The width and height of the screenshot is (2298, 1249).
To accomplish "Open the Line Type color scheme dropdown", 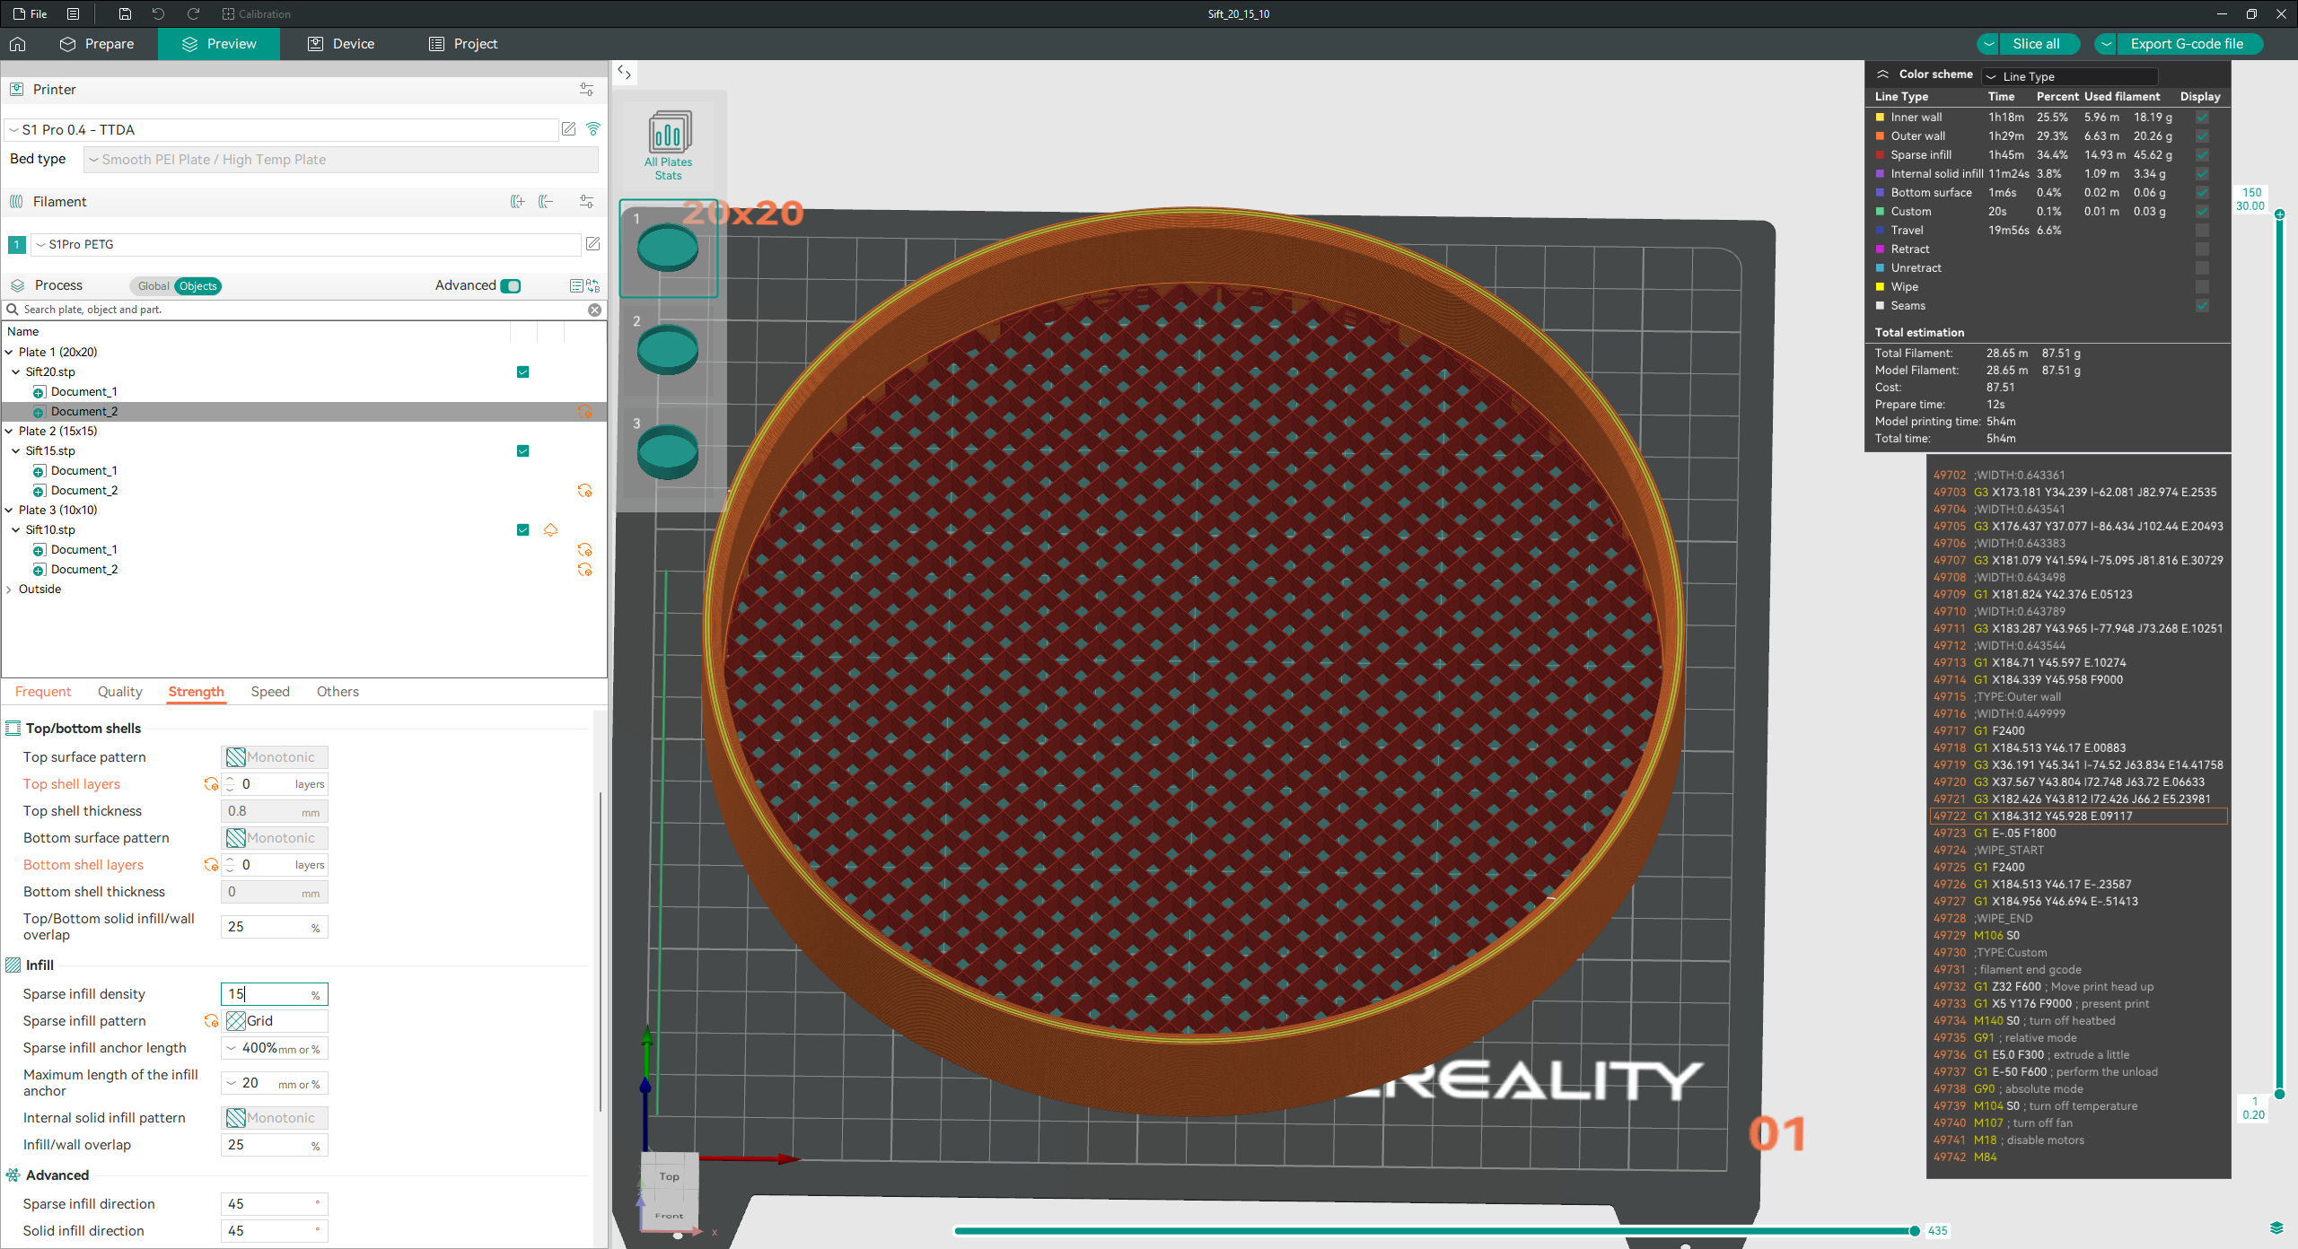I will coord(2069,76).
